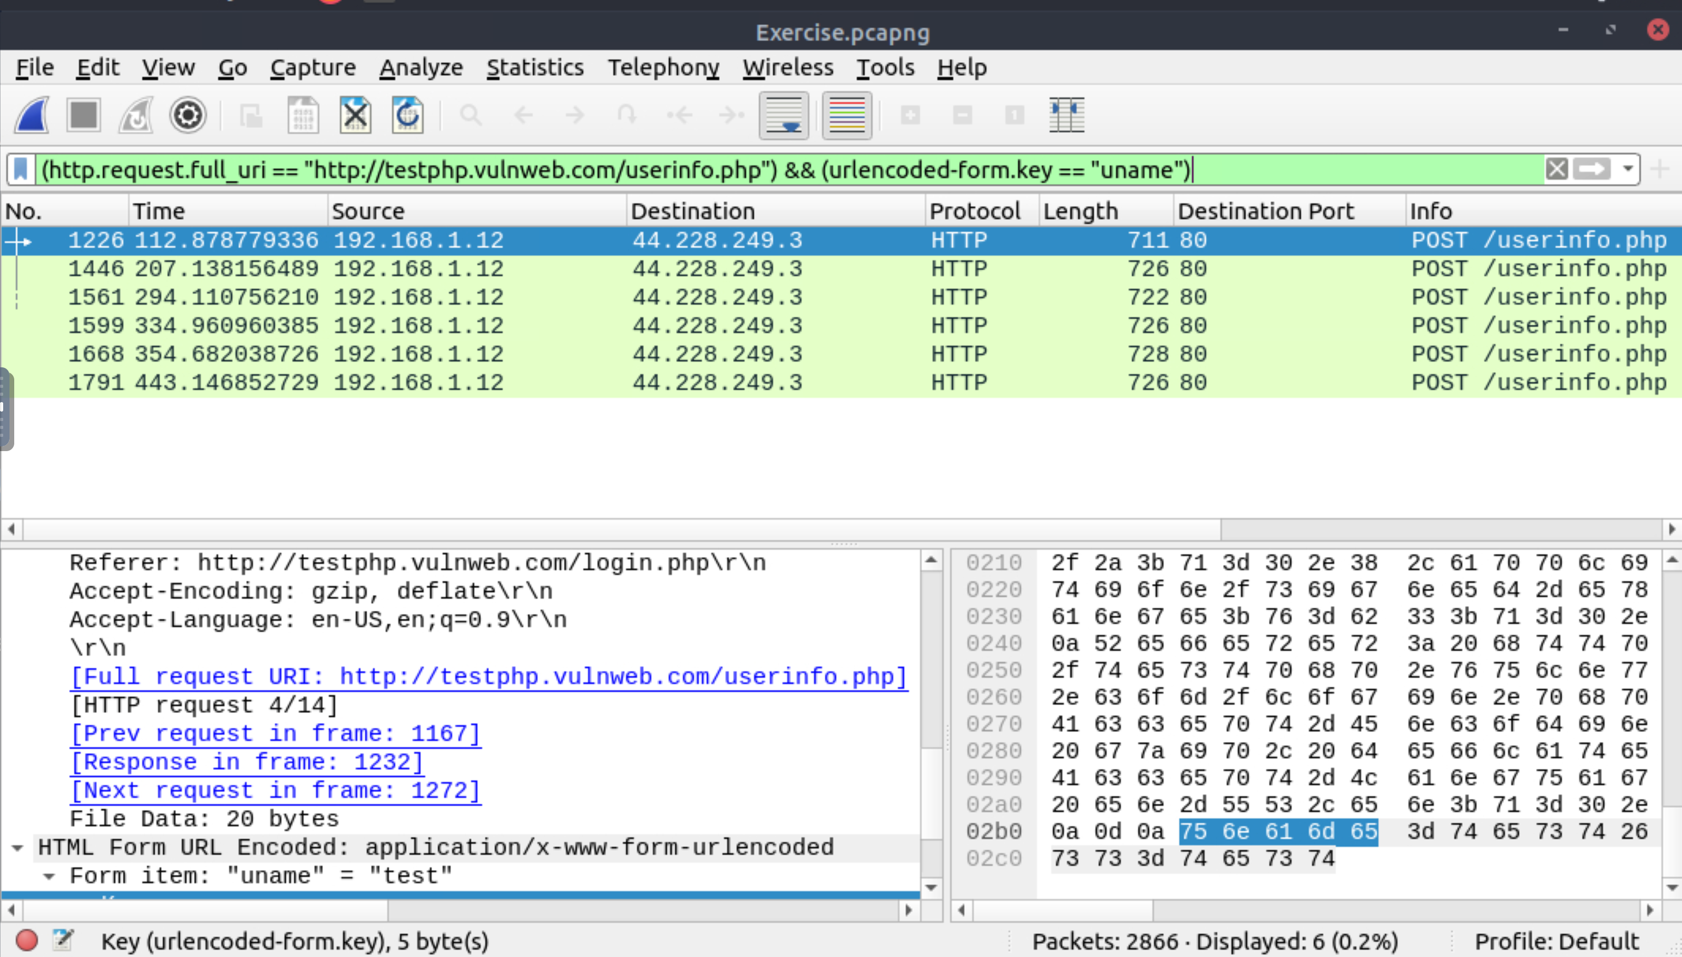Image resolution: width=1682 pixels, height=957 pixels.
Task: Open the Analyze menu
Action: (419, 67)
